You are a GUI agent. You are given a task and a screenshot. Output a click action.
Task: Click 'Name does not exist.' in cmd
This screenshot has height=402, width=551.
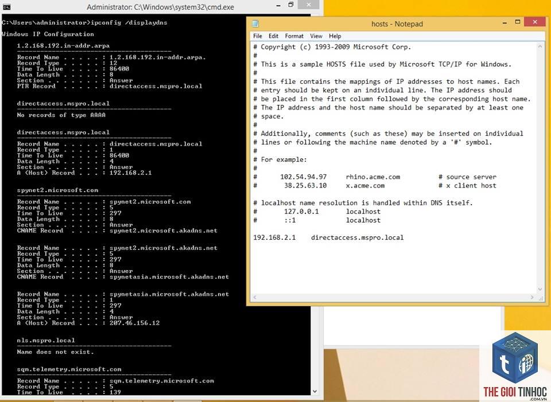56,352
